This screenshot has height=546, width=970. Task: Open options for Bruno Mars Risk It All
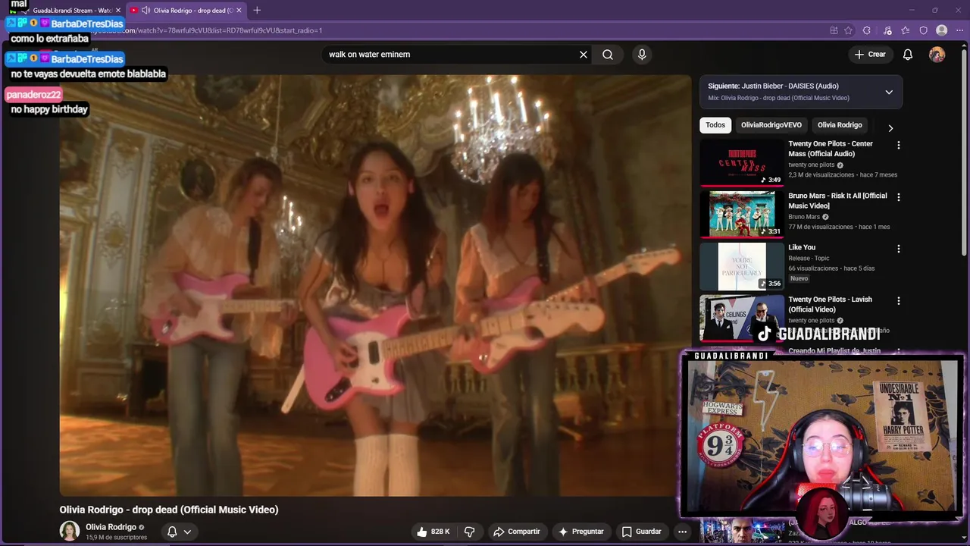[x=899, y=197]
